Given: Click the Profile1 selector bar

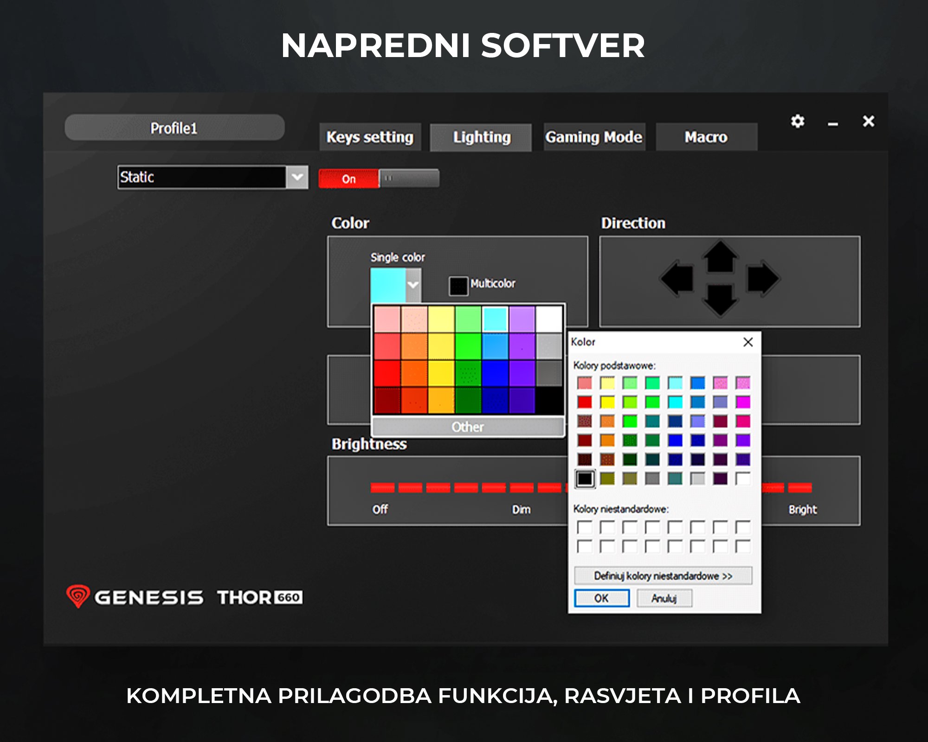Looking at the screenshot, I should (x=174, y=128).
